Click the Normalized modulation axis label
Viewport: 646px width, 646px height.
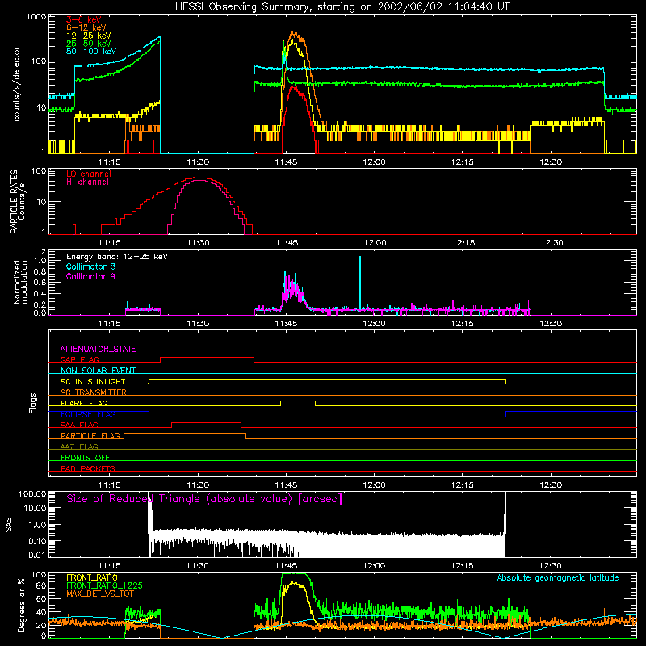[20, 282]
